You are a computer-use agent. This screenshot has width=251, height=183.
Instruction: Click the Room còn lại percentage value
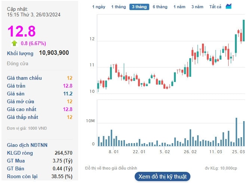click(62, 176)
